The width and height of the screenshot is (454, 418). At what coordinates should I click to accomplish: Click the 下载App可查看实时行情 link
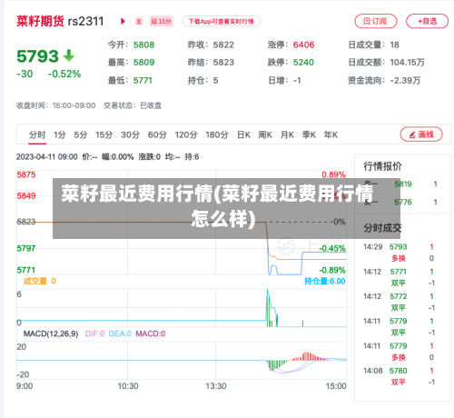coord(221,21)
